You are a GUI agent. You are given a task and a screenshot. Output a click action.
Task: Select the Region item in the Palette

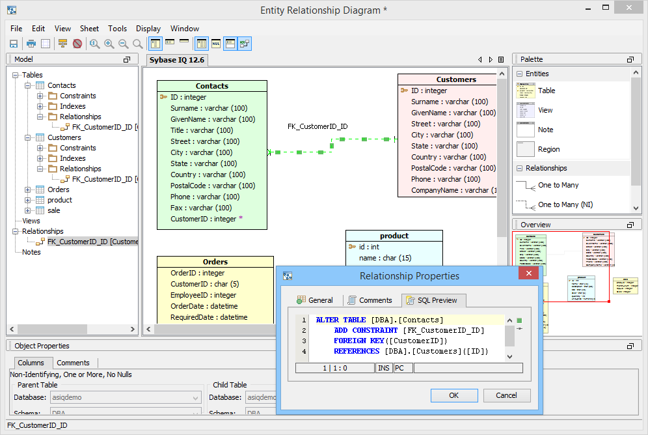click(539, 149)
